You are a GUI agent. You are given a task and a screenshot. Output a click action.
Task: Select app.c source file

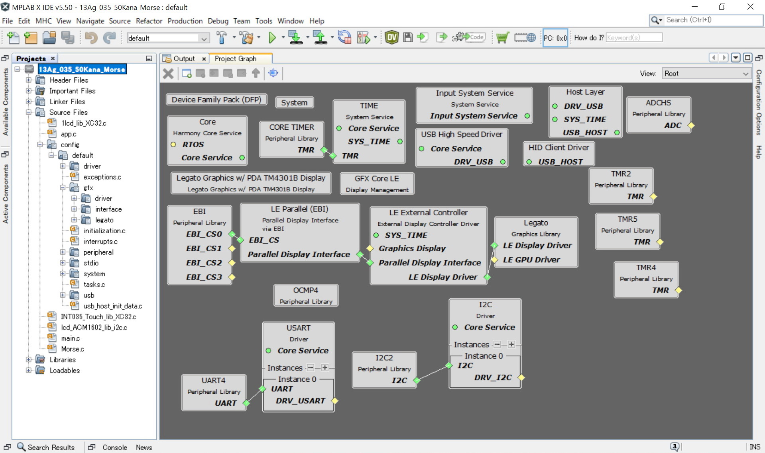tap(68, 134)
